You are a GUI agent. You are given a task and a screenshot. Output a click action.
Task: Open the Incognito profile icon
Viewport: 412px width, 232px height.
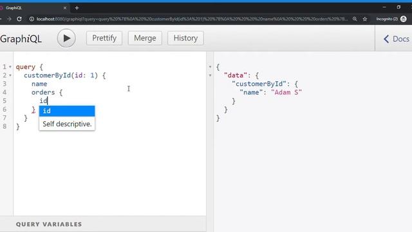[x=404, y=19]
